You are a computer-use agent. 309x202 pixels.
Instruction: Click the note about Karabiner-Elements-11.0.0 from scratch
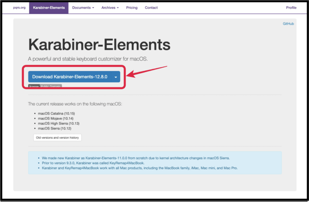click(x=136, y=158)
